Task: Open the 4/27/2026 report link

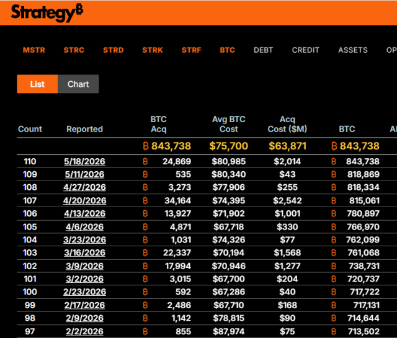Action: [84, 187]
